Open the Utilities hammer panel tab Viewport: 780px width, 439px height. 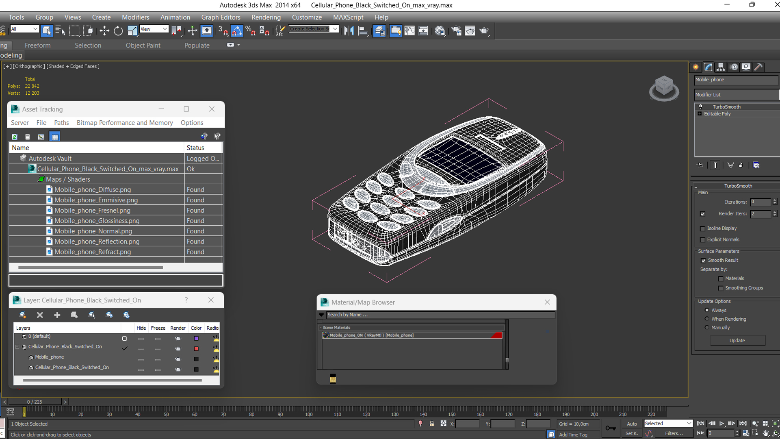point(758,67)
